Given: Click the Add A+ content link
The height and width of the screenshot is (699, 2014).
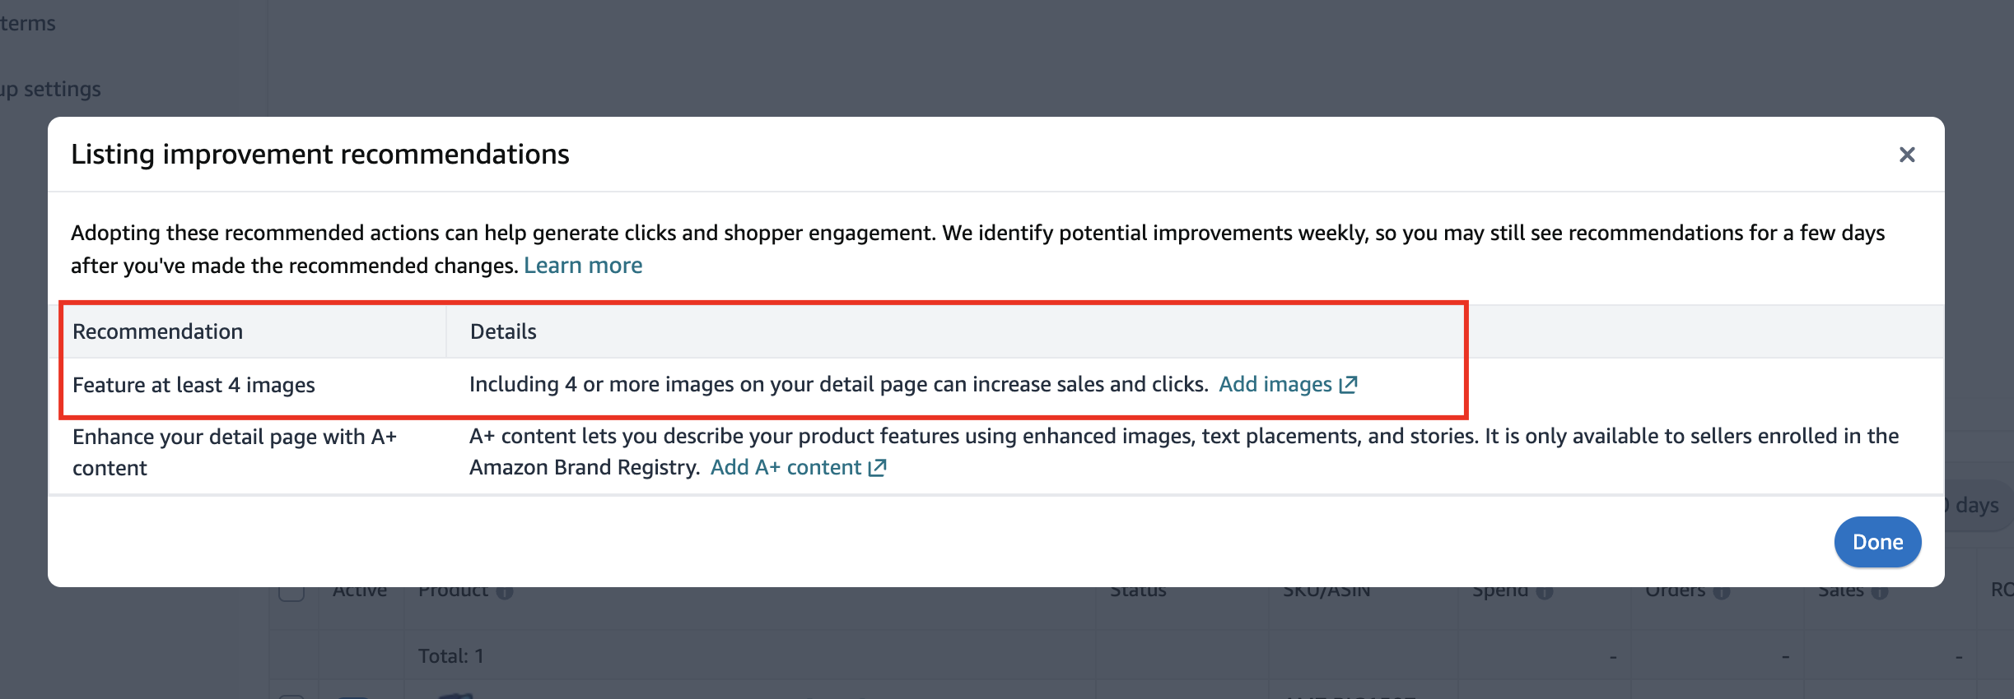Looking at the screenshot, I should (786, 467).
